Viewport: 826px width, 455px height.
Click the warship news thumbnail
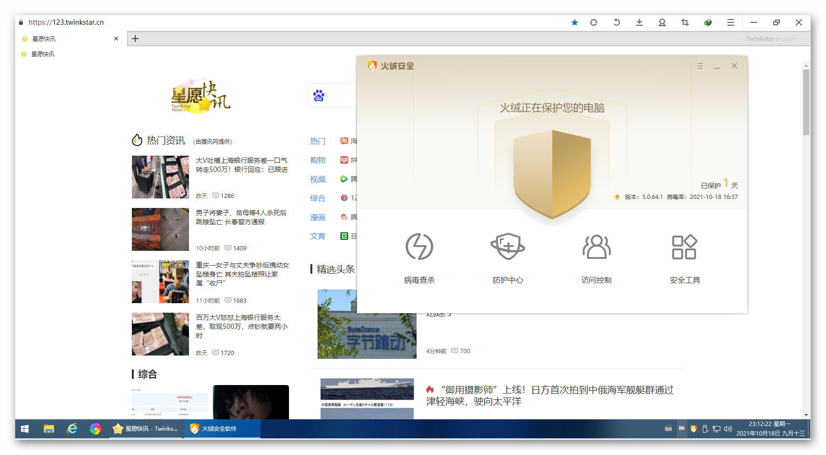(x=367, y=399)
